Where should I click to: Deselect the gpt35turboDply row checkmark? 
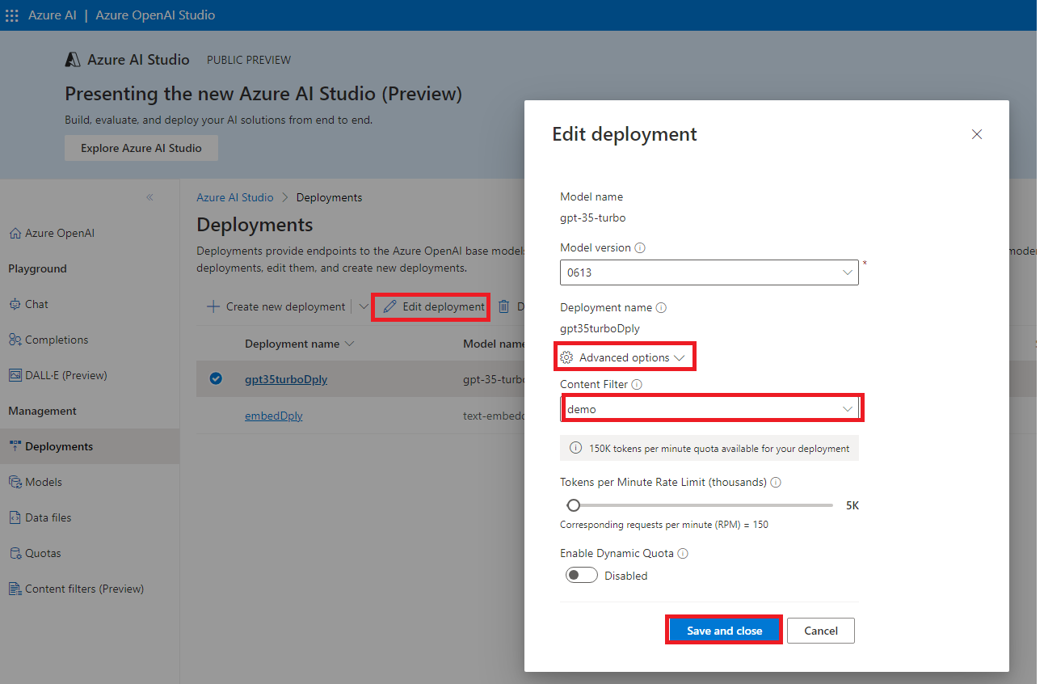click(216, 378)
